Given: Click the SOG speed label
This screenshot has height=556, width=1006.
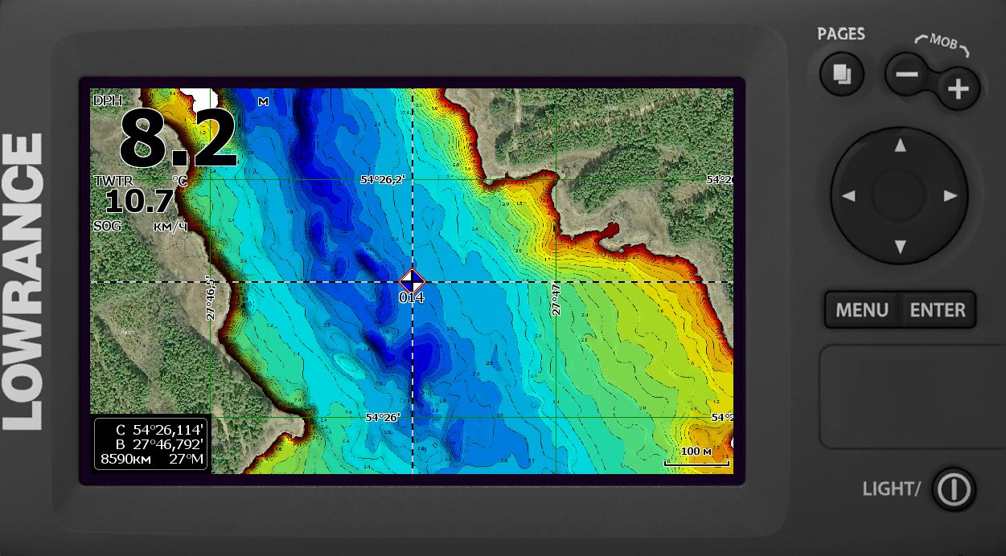Looking at the screenshot, I should pyautogui.click(x=107, y=227).
